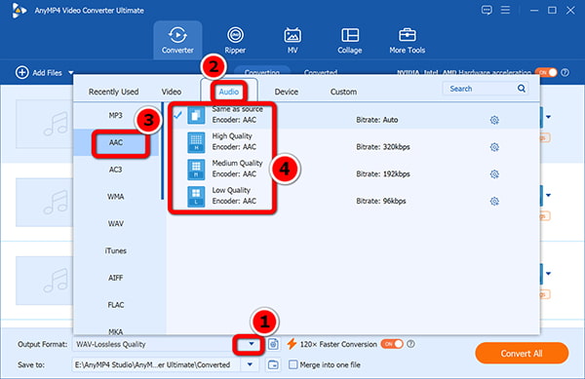Select AAC in format list
This screenshot has width=585, height=379.
(x=116, y=142)
